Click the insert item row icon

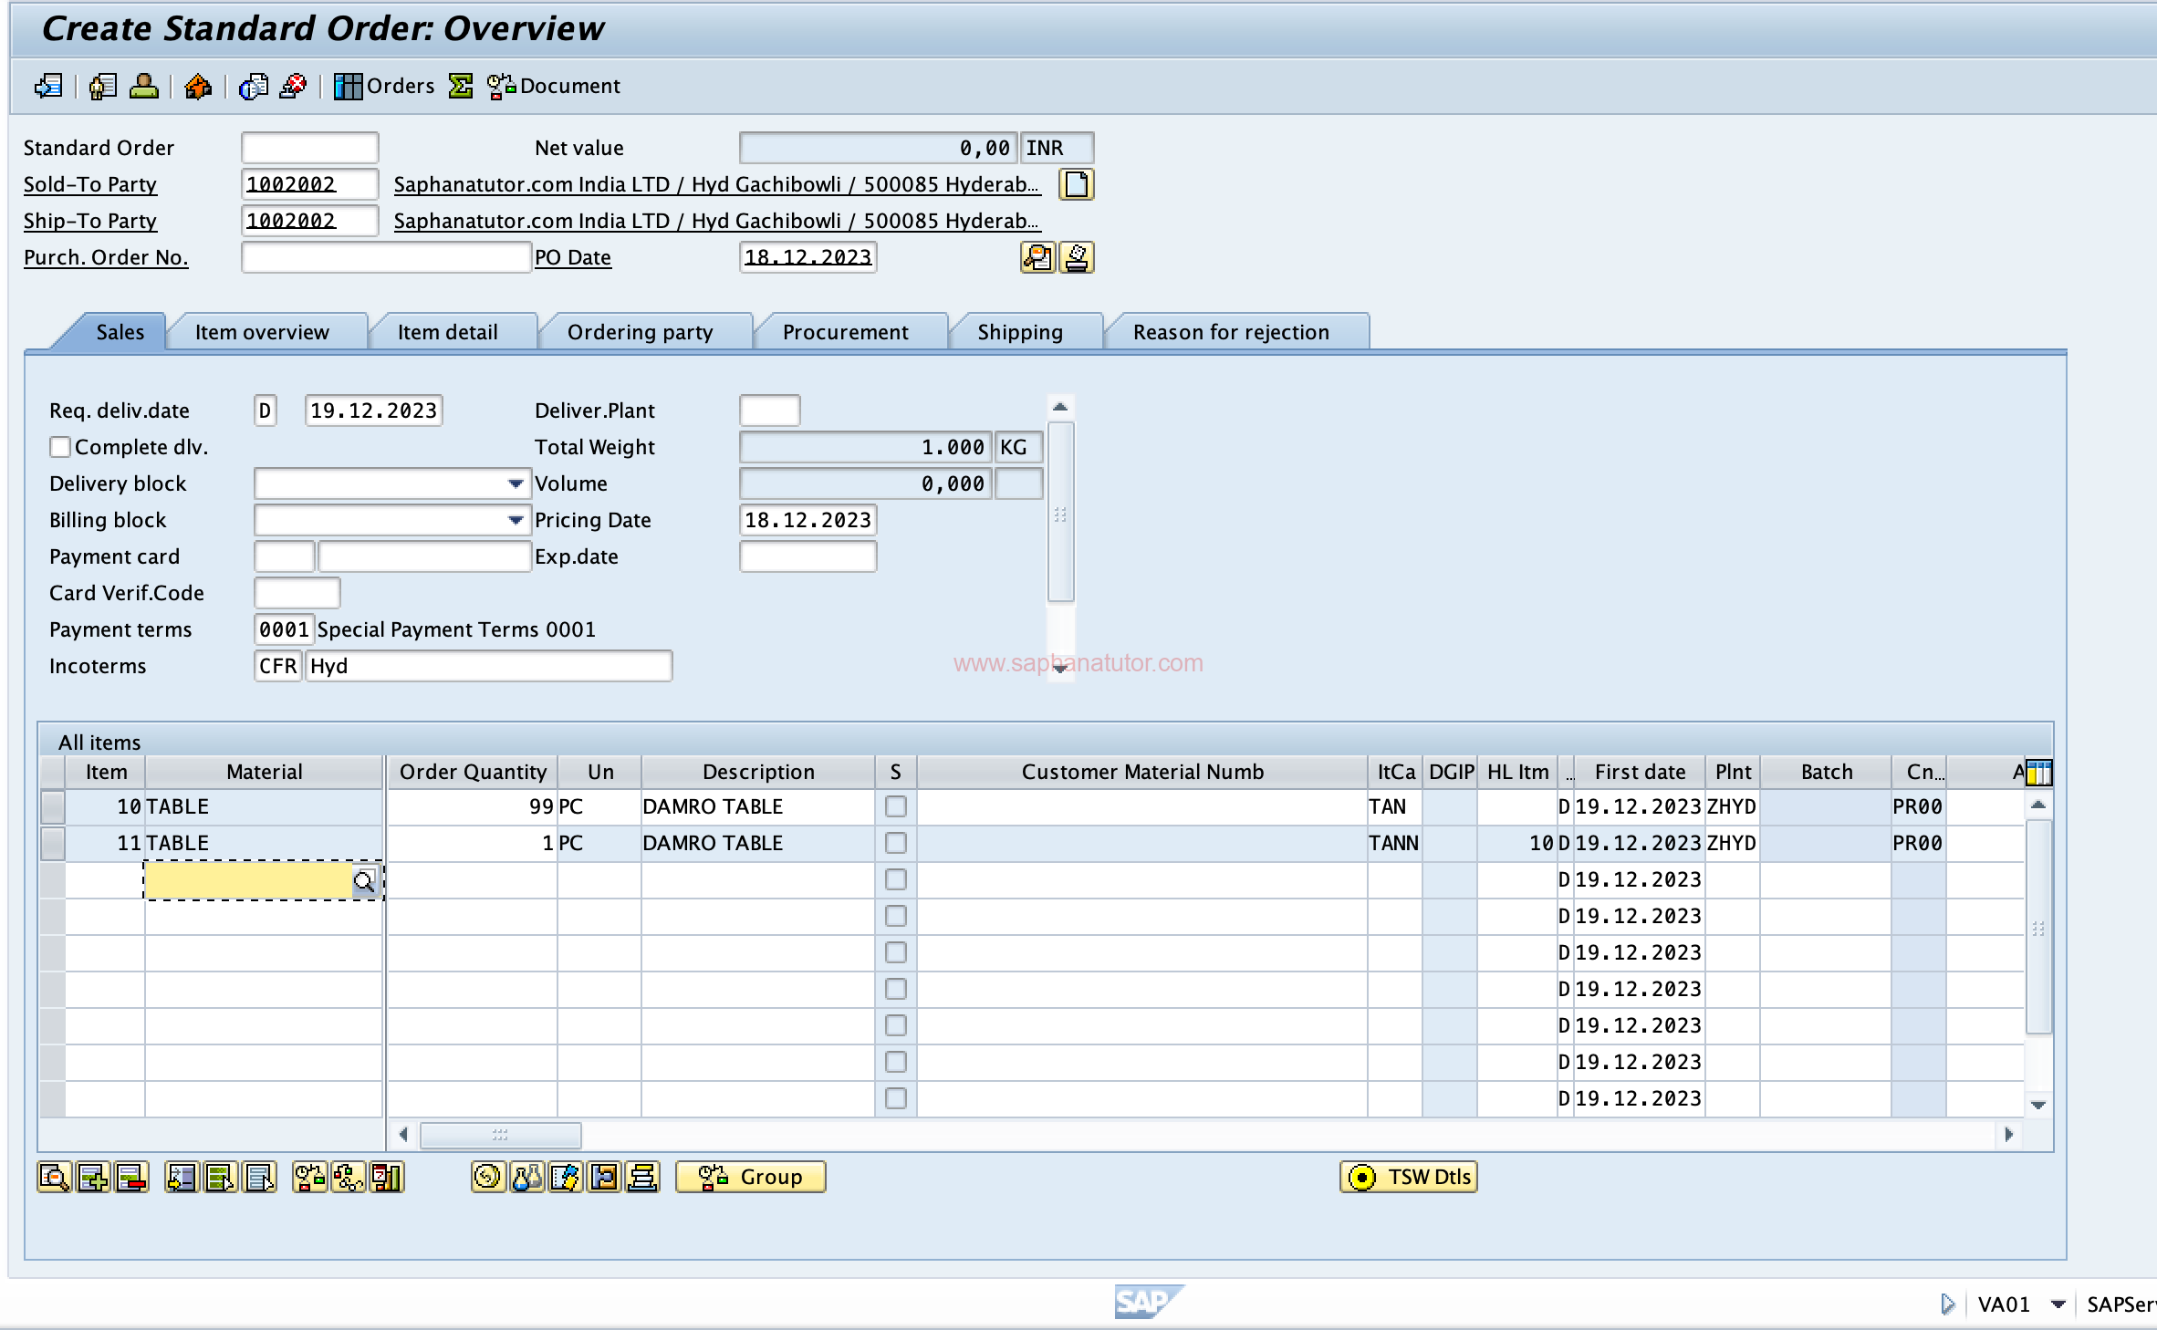coord(93,1177)
